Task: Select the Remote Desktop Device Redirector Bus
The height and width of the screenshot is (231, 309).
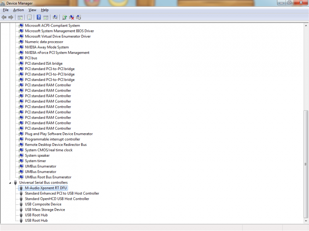Action: (x=56, y=145)
